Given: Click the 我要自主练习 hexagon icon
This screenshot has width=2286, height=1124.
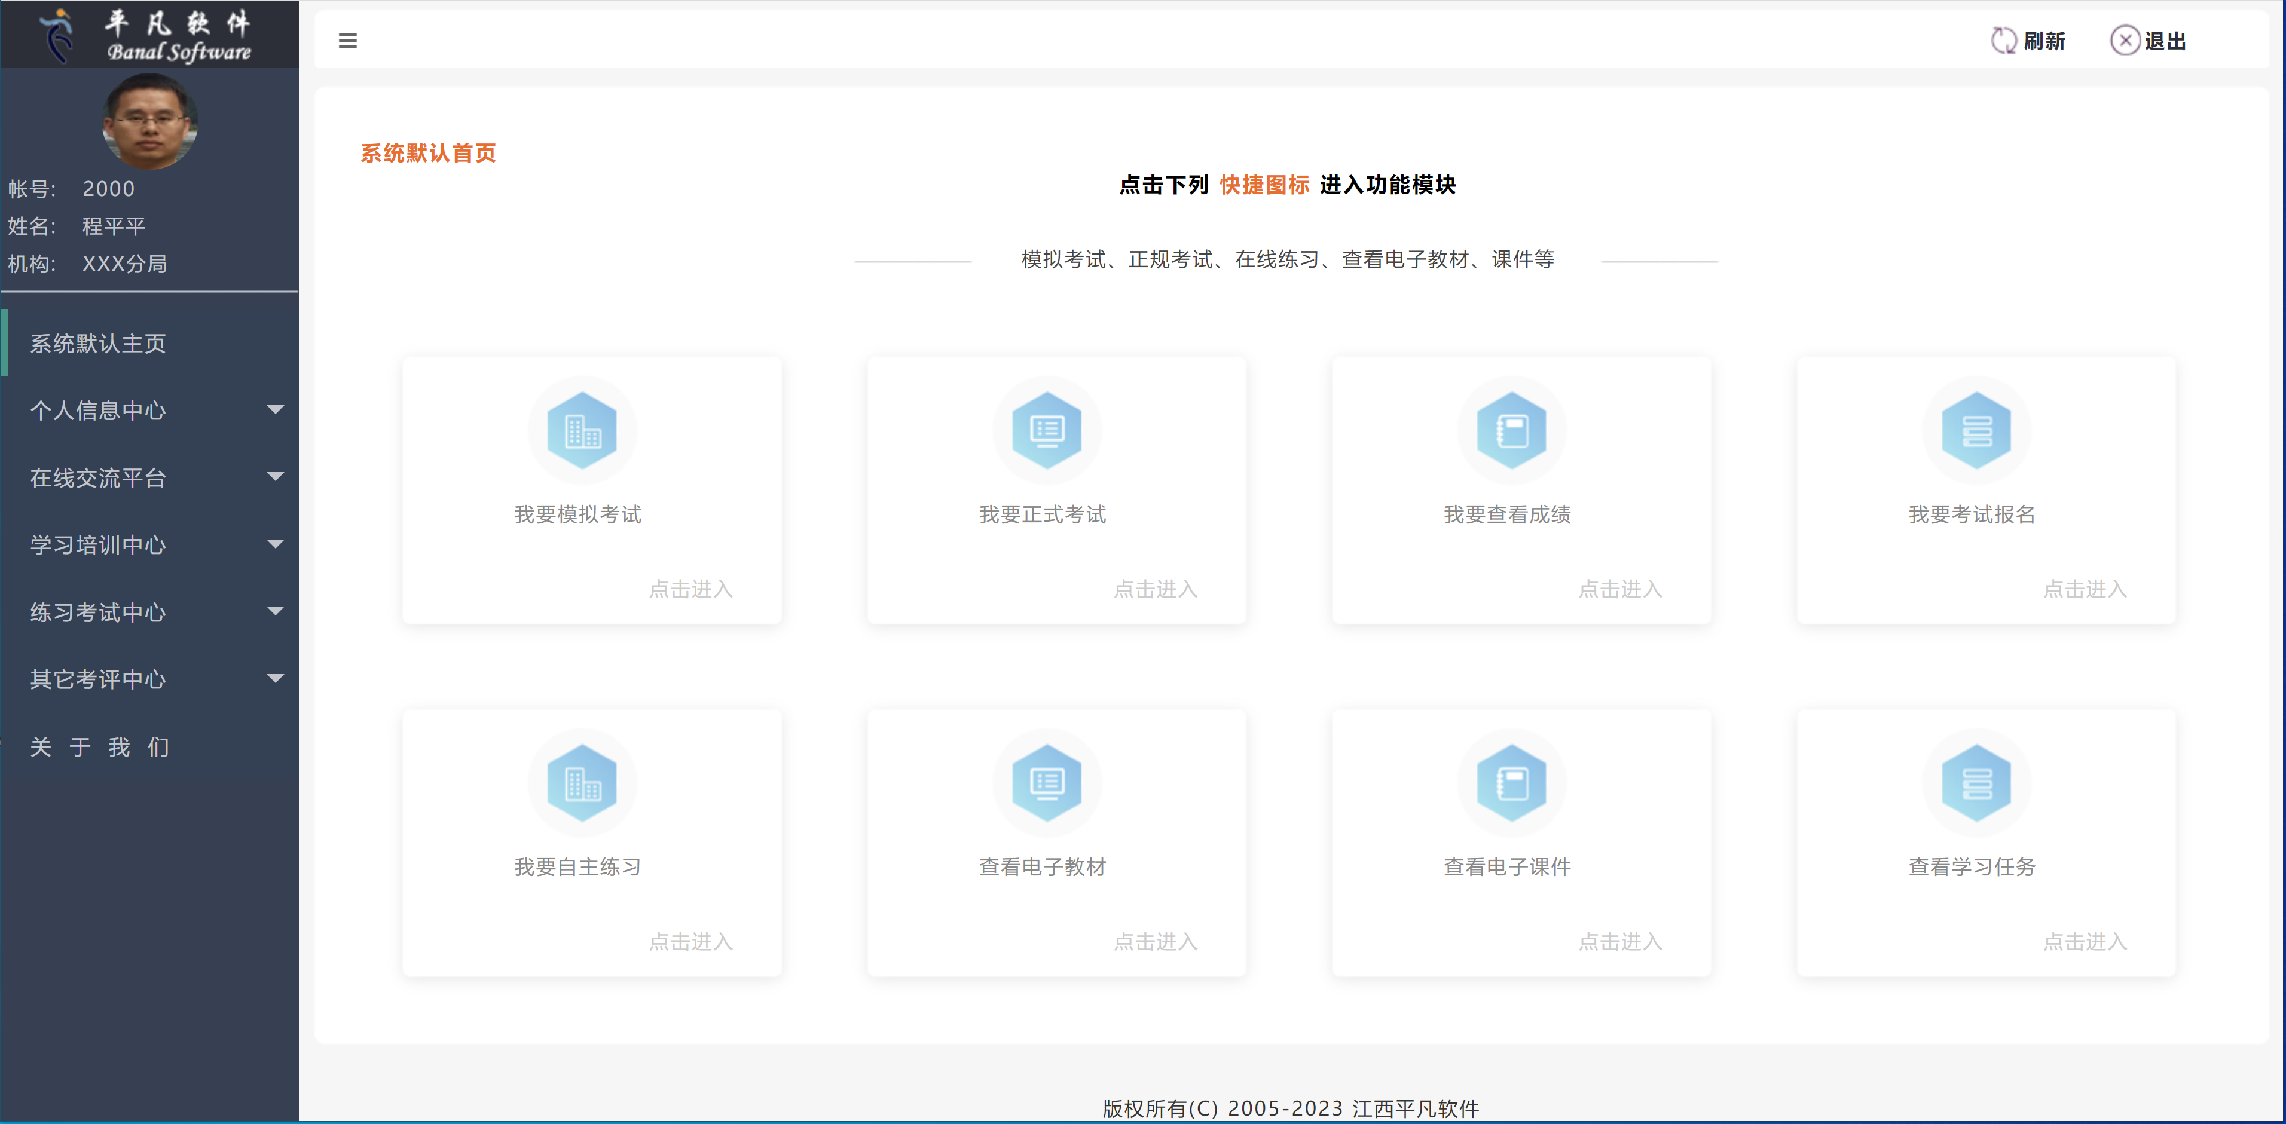Looking at the screenshot, I should pos(582,782).
